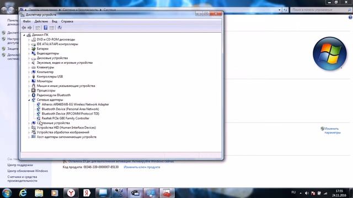Image resolution: width=353 pixels, height=198 pixels.
Task: Click the Мониторы monitor icon
Action: point(34,81)
